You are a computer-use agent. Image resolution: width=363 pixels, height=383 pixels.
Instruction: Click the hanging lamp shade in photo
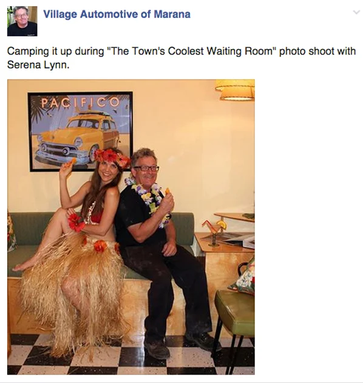(x=236, y=90)
